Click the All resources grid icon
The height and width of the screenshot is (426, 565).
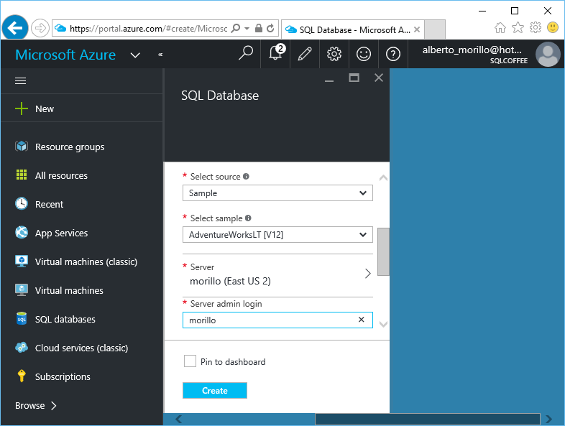pyautogui.click(x=22, y=175)
